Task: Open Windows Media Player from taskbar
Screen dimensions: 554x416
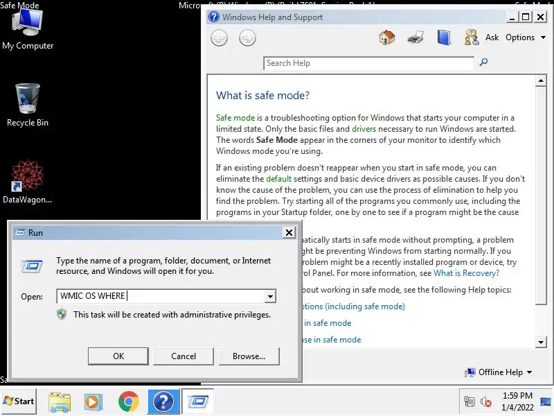Action: point(93,402)
